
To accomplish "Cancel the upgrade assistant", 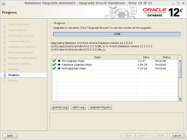I will [176, 136].
